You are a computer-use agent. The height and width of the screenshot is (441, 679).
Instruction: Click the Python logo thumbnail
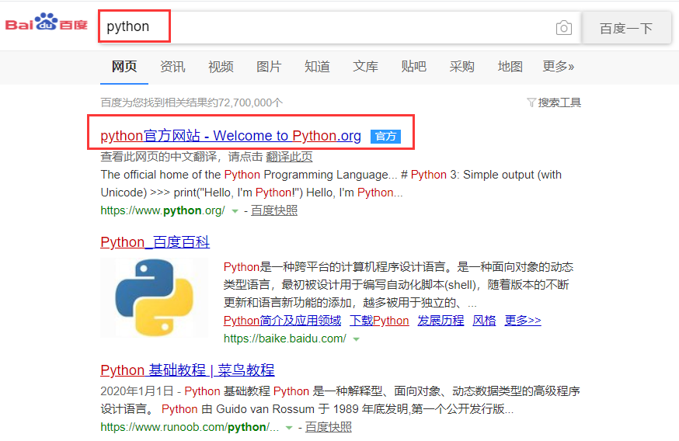tap(154, 297)
